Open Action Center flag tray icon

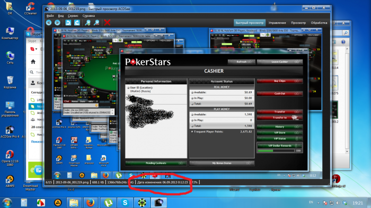pos(325,203)
